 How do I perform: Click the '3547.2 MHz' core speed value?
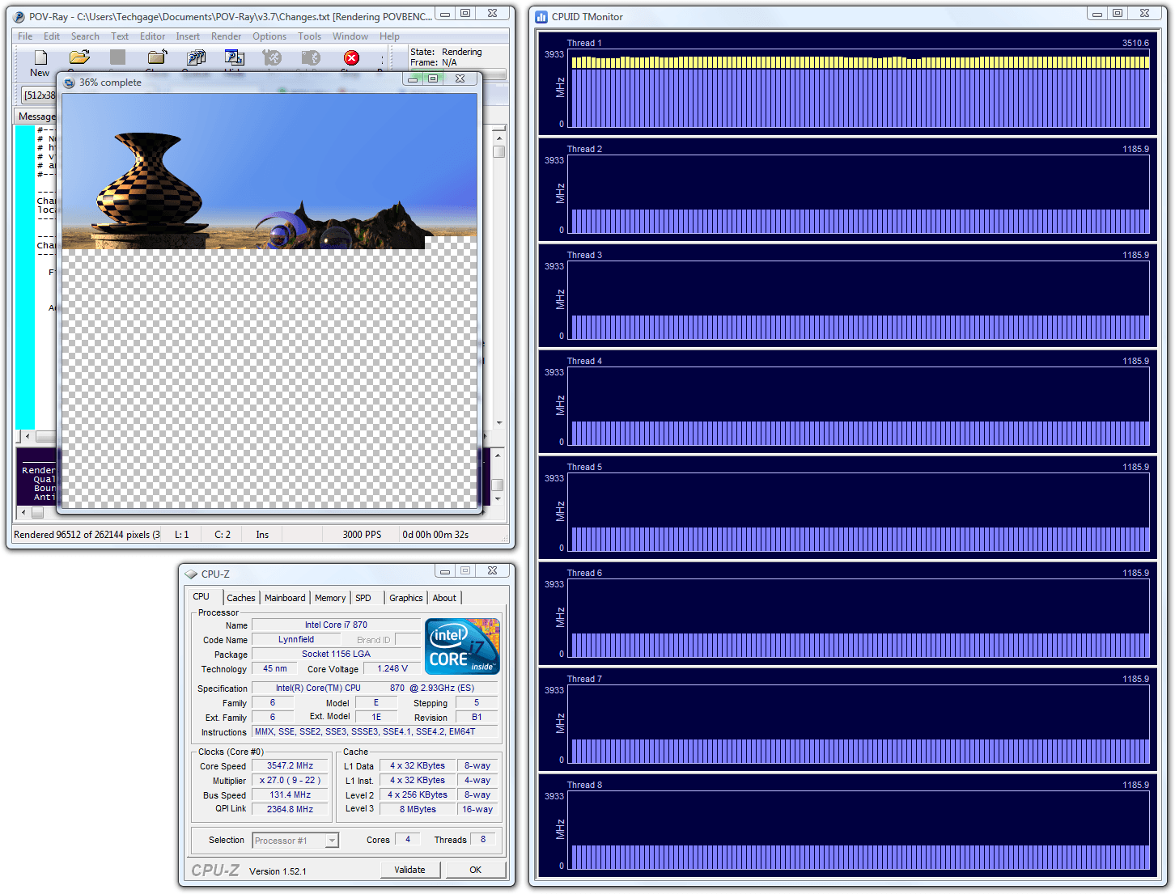click(291, 765)
